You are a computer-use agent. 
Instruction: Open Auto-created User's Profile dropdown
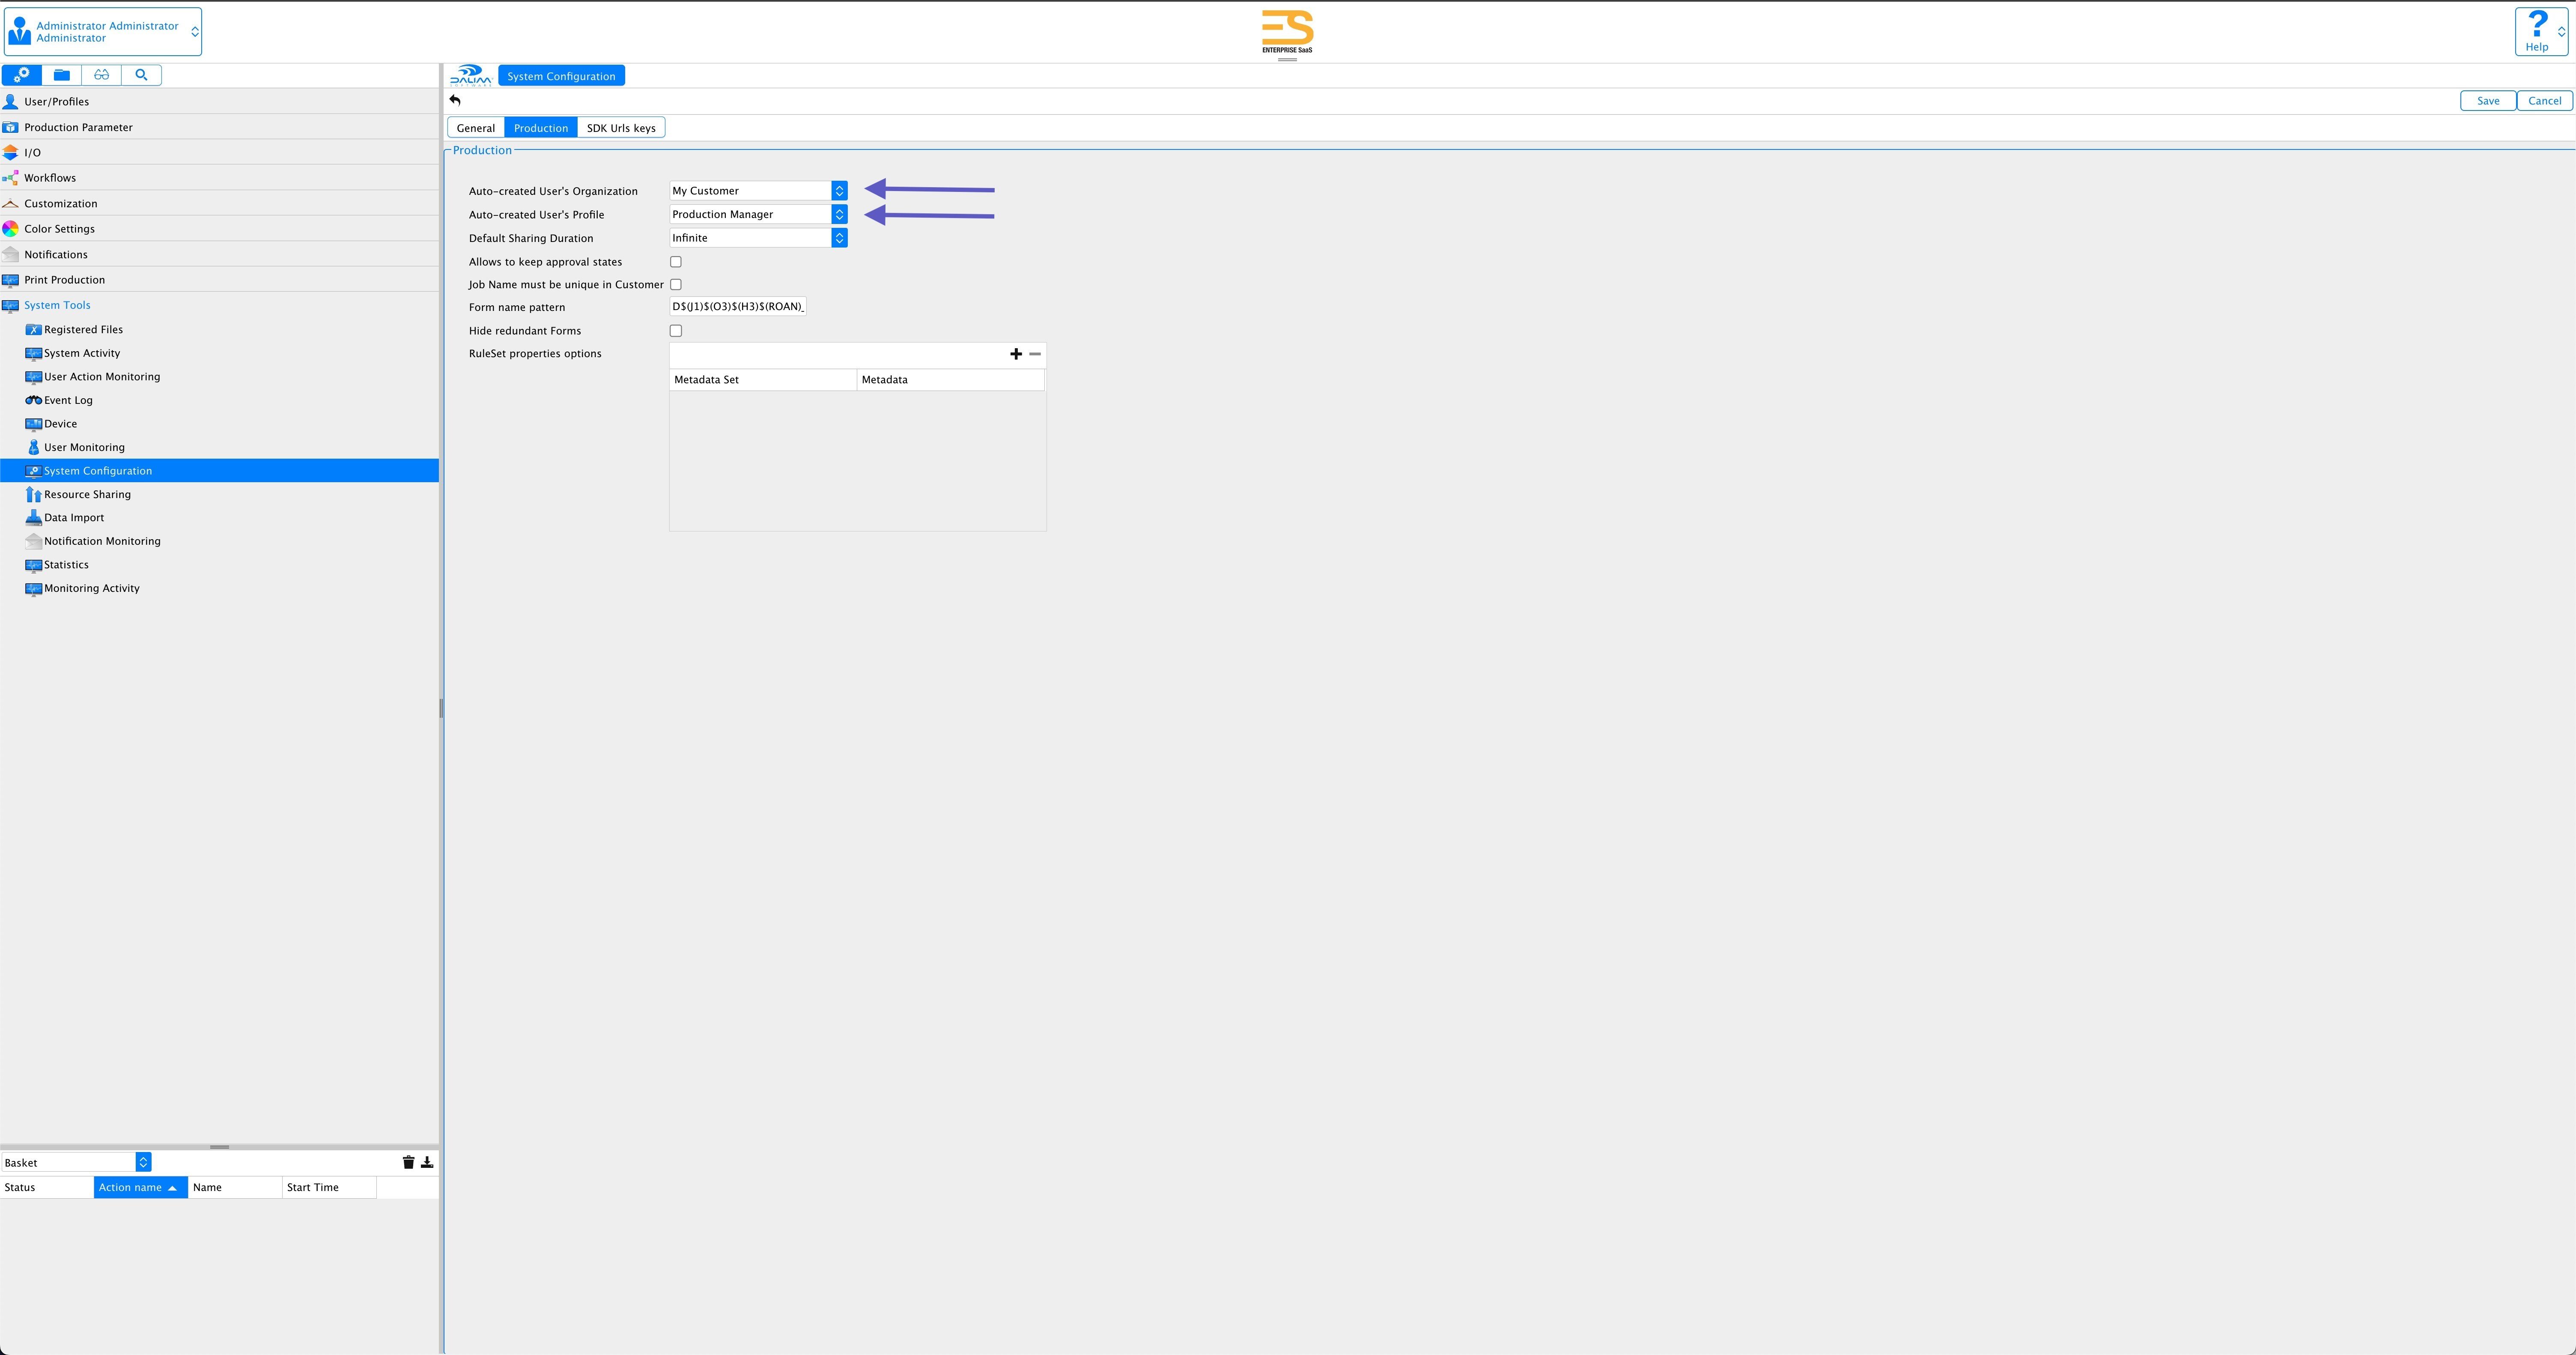click(x=758, y=214)
